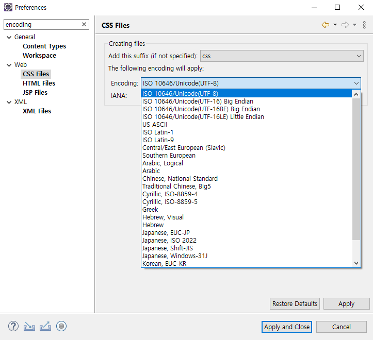Open back history dropdown arrow

[335, 25]
